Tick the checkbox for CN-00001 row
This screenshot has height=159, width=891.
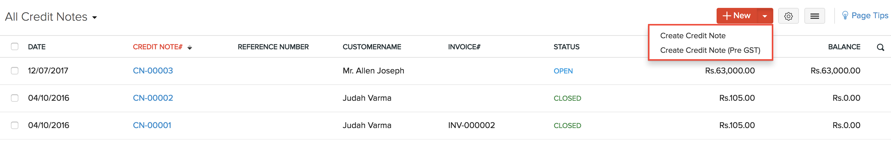(15, 125)
